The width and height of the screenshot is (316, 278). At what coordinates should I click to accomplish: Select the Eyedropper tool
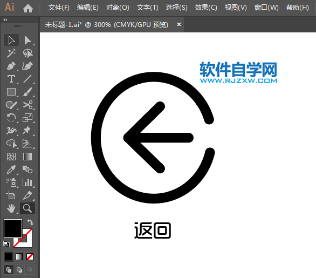tap(11, 169)
